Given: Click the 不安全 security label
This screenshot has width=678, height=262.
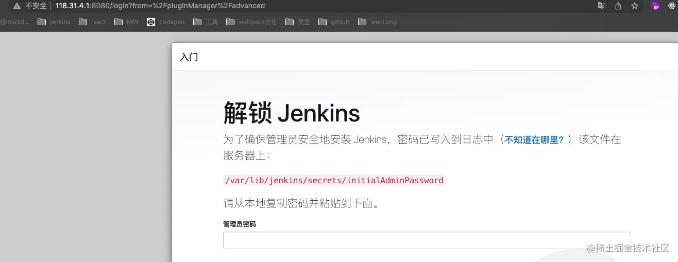Looking at the screenshot, I should pos(36,6).
